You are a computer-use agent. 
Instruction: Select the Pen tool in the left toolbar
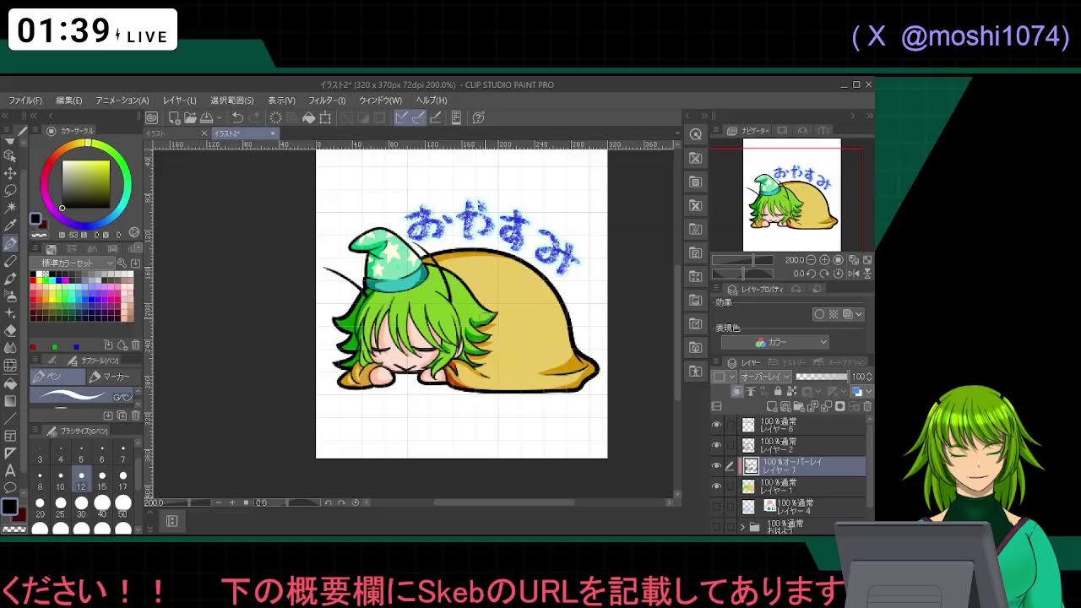[x=10, y=242]
